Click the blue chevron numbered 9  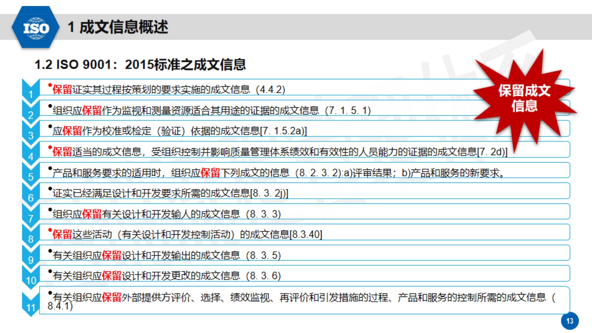click(x=31, y=256)
